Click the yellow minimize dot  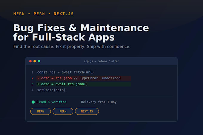35,61
